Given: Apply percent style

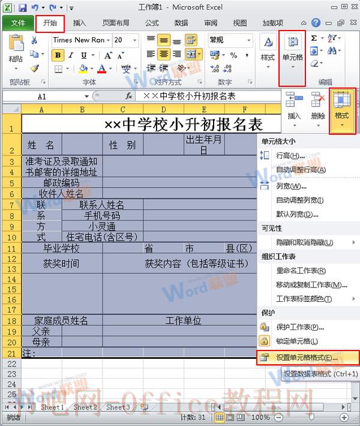Looking at the screenshot, I should tap(233, 55).
